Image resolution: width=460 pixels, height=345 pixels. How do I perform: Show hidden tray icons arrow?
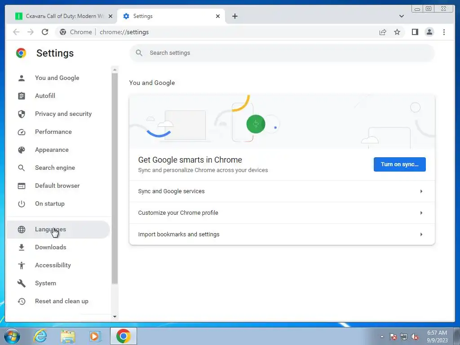click(382, 336)
